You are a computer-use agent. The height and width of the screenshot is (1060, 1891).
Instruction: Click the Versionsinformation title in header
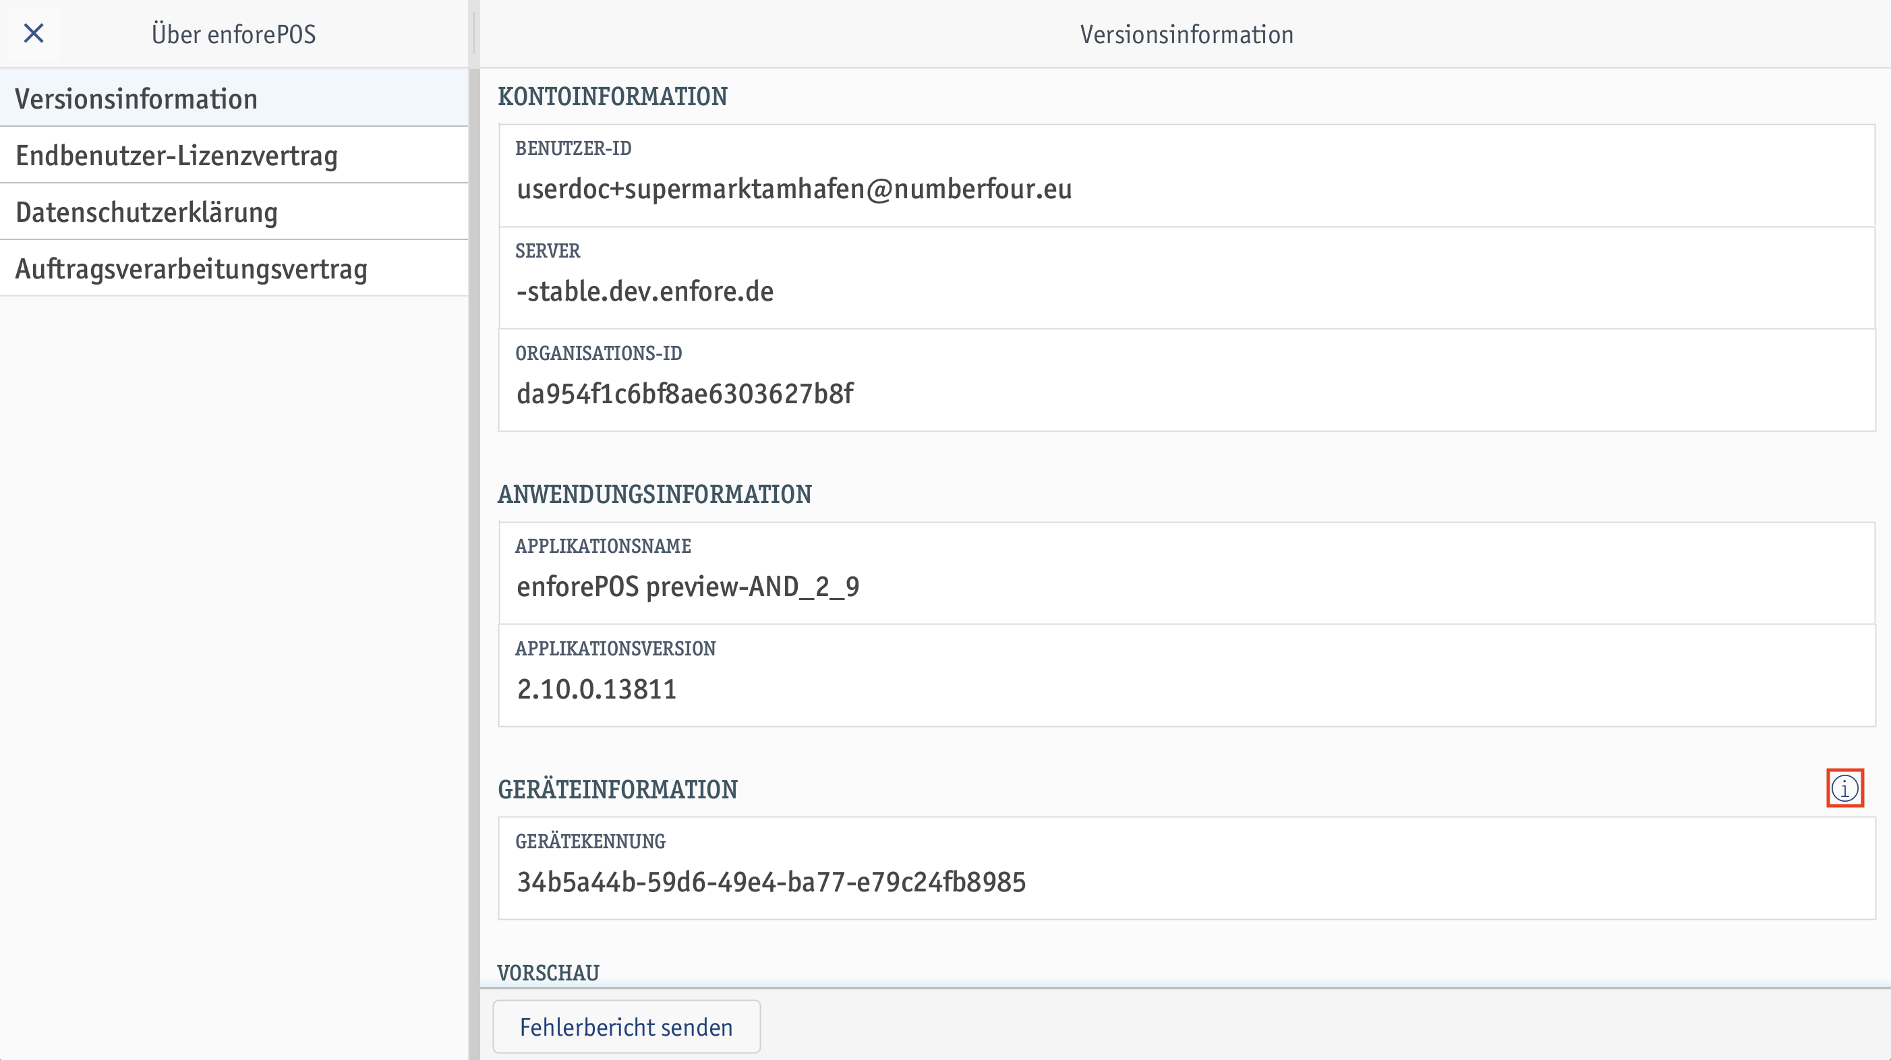point(1186,34)
